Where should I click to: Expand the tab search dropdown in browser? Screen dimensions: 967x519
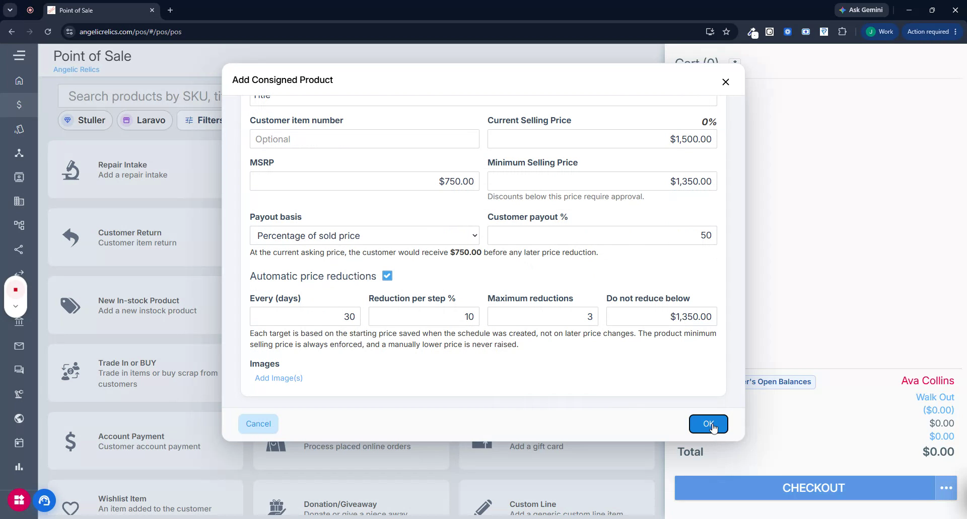pos(10,10)
